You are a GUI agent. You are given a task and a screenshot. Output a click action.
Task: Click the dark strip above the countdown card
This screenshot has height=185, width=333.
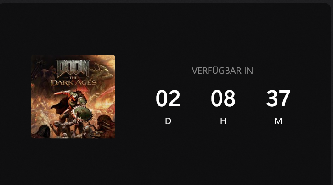coord(166,1)
